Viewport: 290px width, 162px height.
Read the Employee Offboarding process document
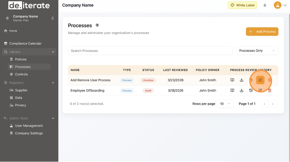click(232, 90)
